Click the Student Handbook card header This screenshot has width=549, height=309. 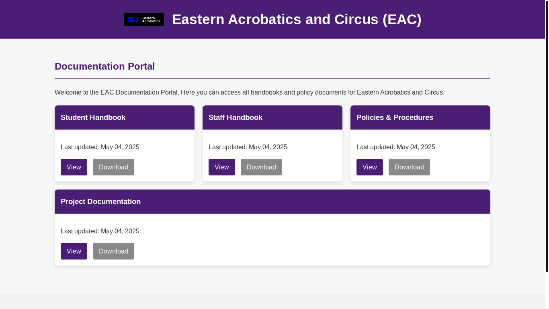125,117
